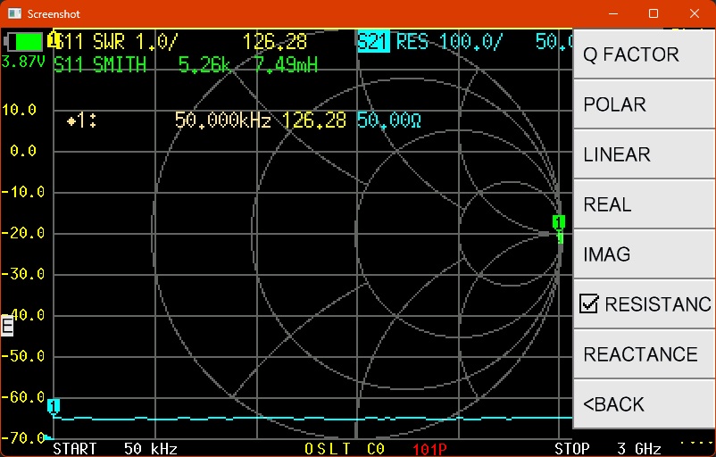Maximize the Screenshot window
The height and width of the screenshot is (457, 716).
(654, 14)
